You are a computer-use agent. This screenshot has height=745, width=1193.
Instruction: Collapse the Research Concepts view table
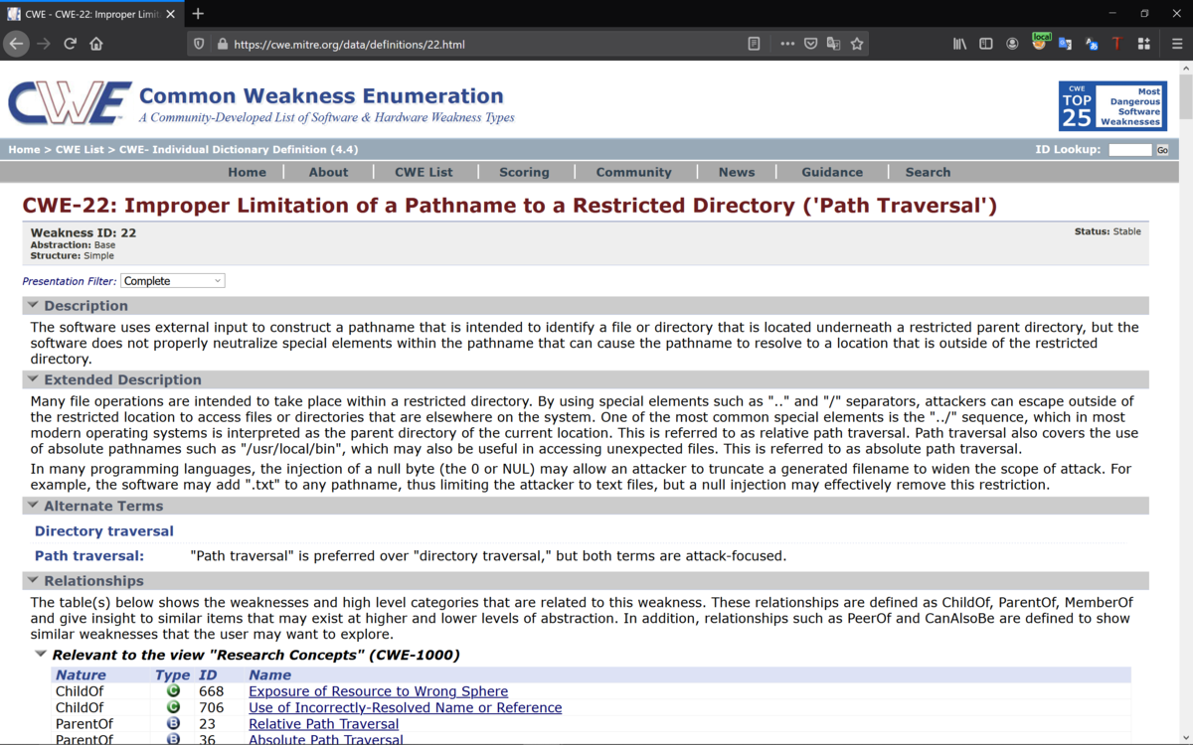tap(41, 655)
